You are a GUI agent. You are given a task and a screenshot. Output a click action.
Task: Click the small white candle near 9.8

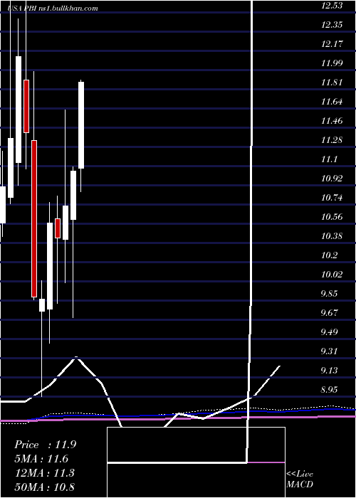coord(42,305)
